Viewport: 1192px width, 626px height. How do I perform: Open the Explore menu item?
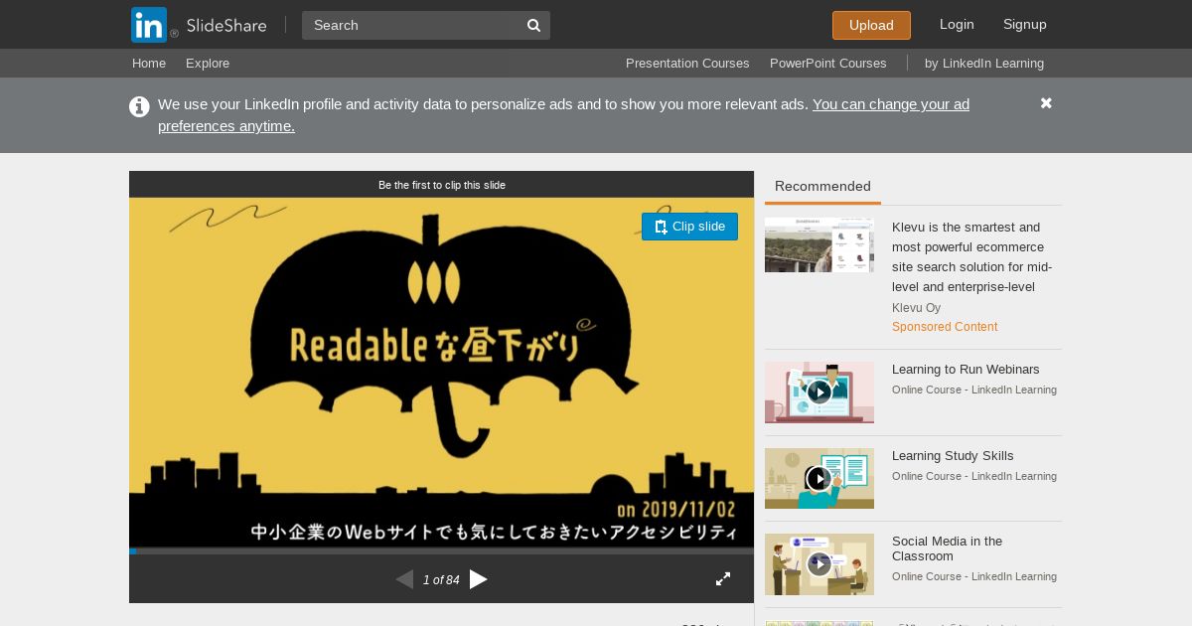208,63
